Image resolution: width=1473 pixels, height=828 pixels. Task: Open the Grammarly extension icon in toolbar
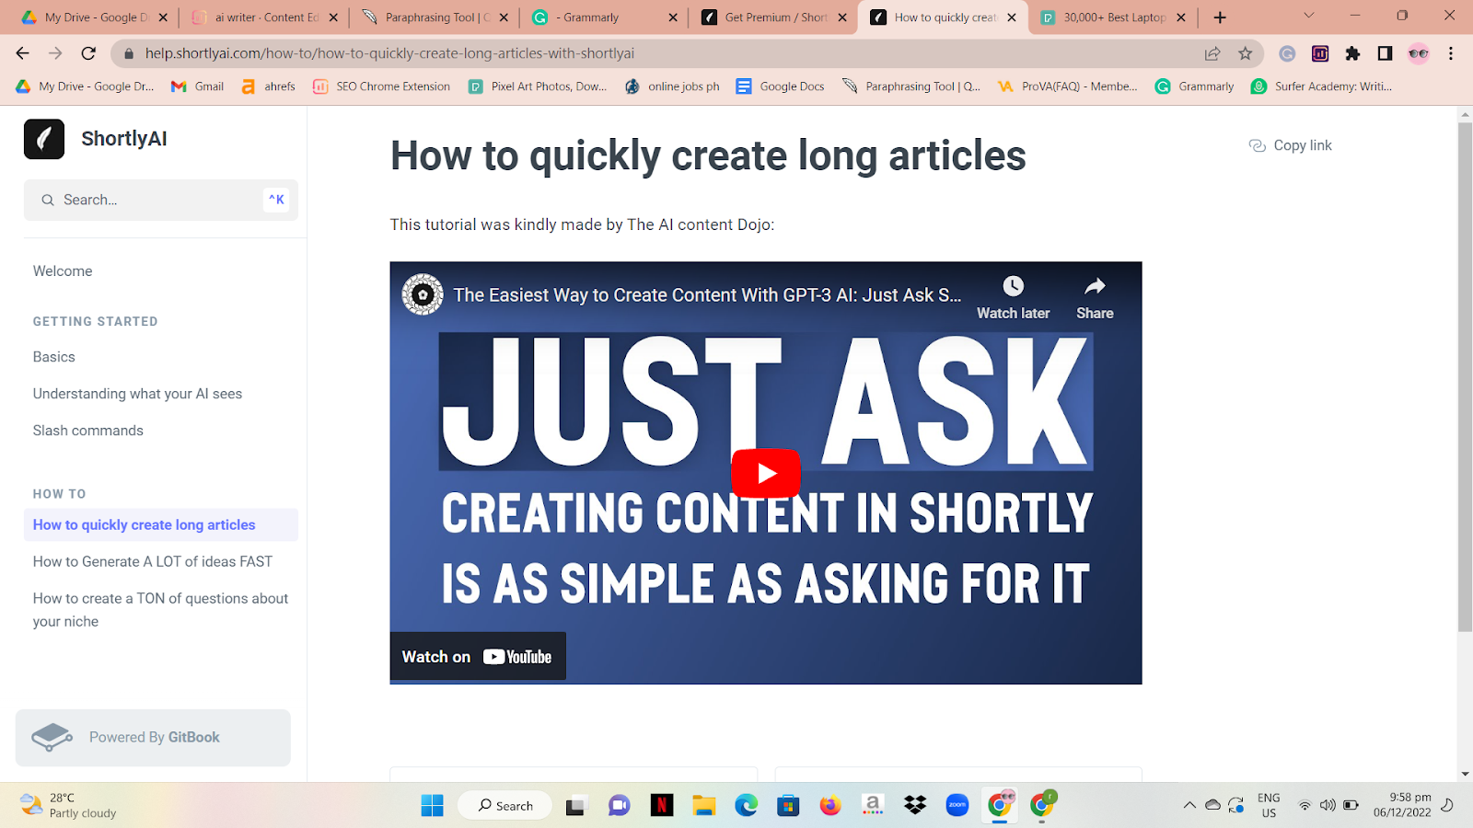point(1287,53)
